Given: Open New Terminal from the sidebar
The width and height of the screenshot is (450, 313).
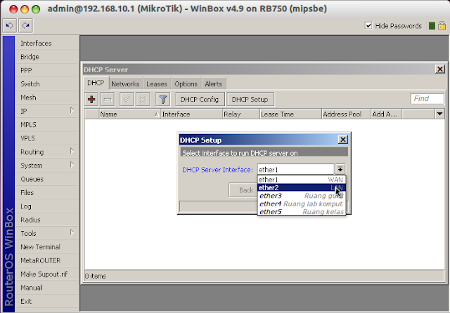Looking at the screenshot, I should (x=47, y=247).
